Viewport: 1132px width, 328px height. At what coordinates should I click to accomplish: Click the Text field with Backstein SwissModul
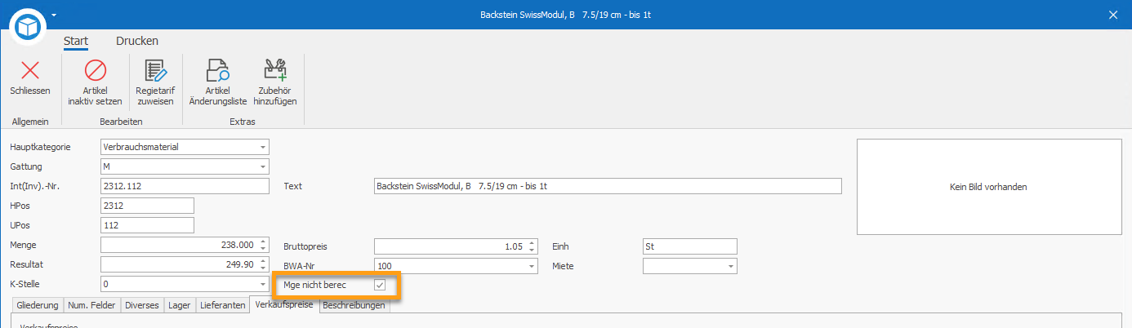608,186
